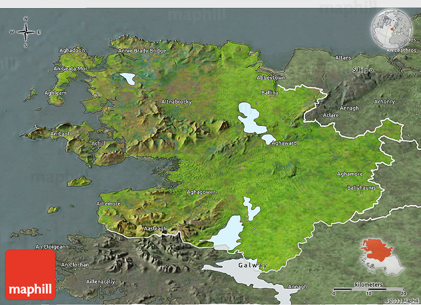421x305 pixels.
Task: Select the Aghagower place label
Action: tap(201, 192)
